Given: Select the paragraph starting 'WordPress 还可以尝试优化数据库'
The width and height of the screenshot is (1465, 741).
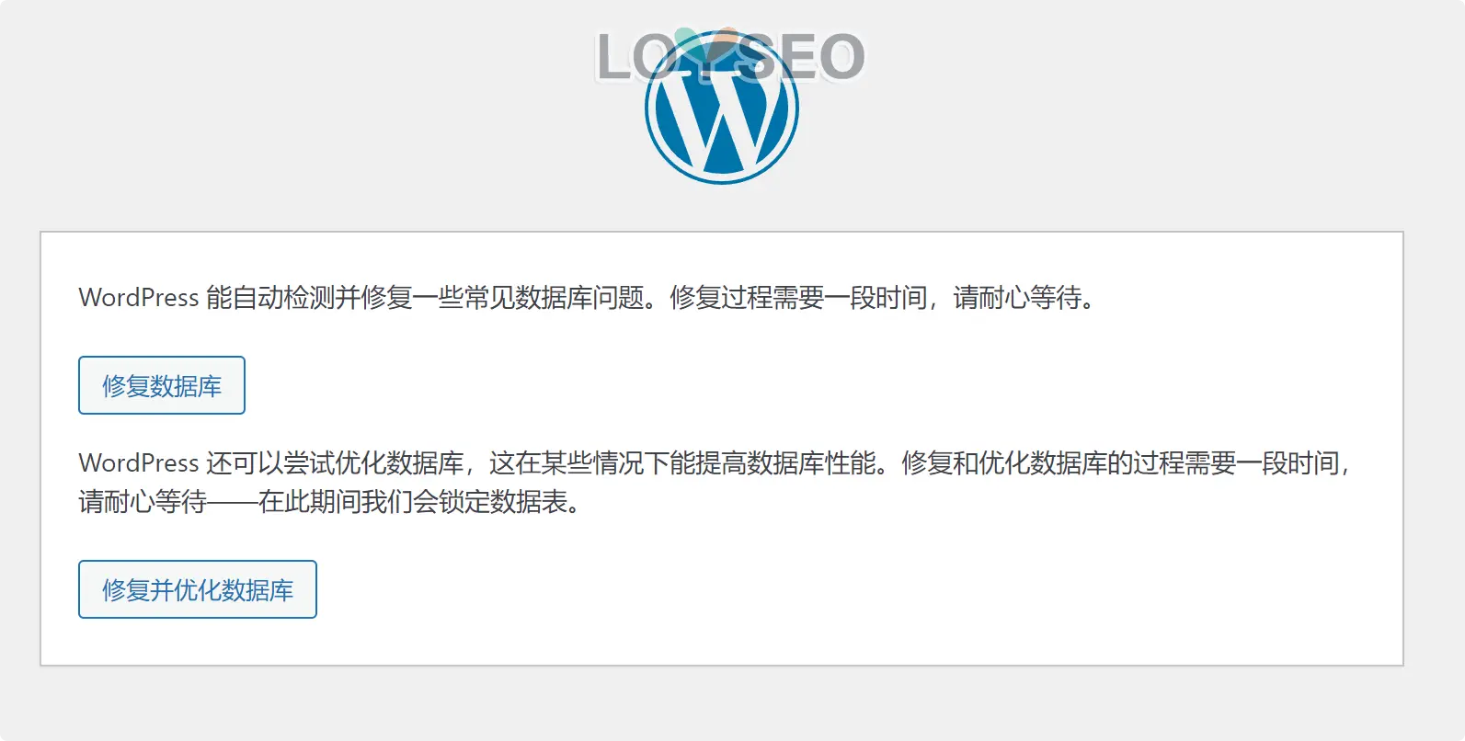Looking at the screenshot, I should tap(715, 483).
